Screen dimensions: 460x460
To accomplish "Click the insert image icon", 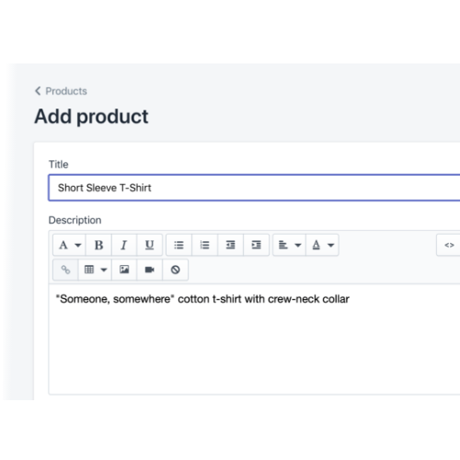I will [x=124, y=270].
